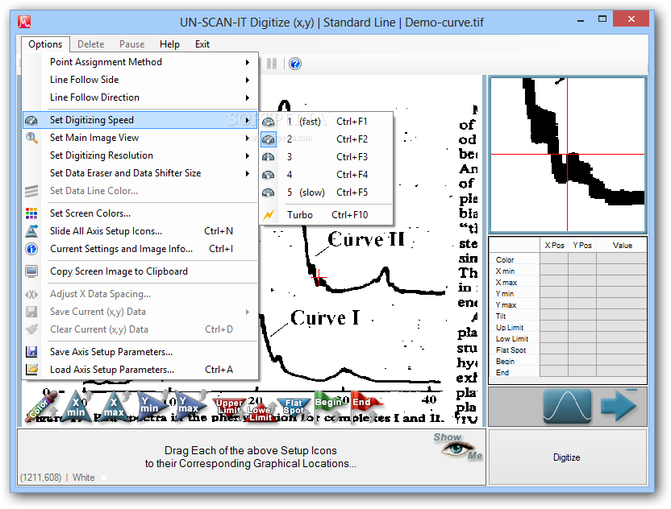This screenshot has height=509, width=671.
Task: Click the X Pos column header
Action: [554, 246]
